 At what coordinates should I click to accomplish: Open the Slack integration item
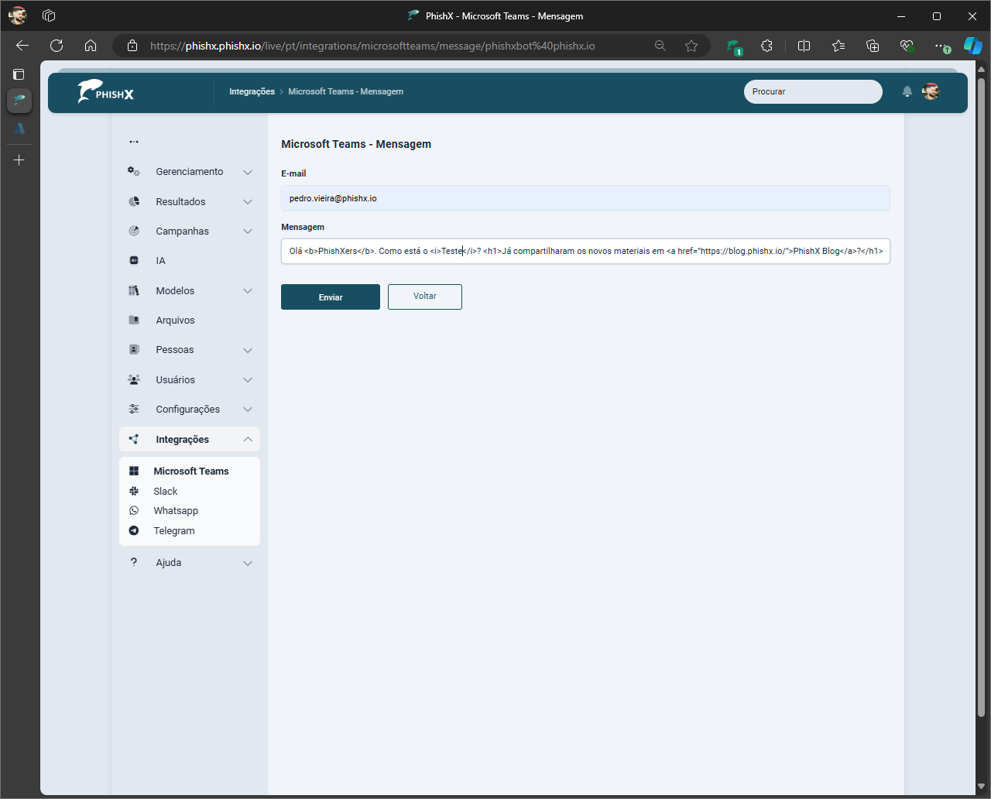point(166,491)
